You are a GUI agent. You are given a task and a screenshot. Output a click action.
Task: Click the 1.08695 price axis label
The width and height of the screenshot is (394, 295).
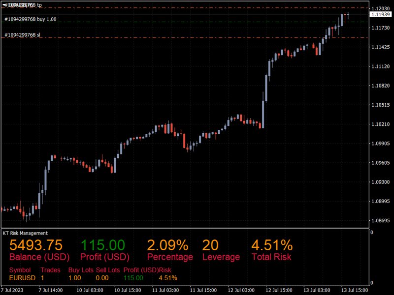point(381,220)
